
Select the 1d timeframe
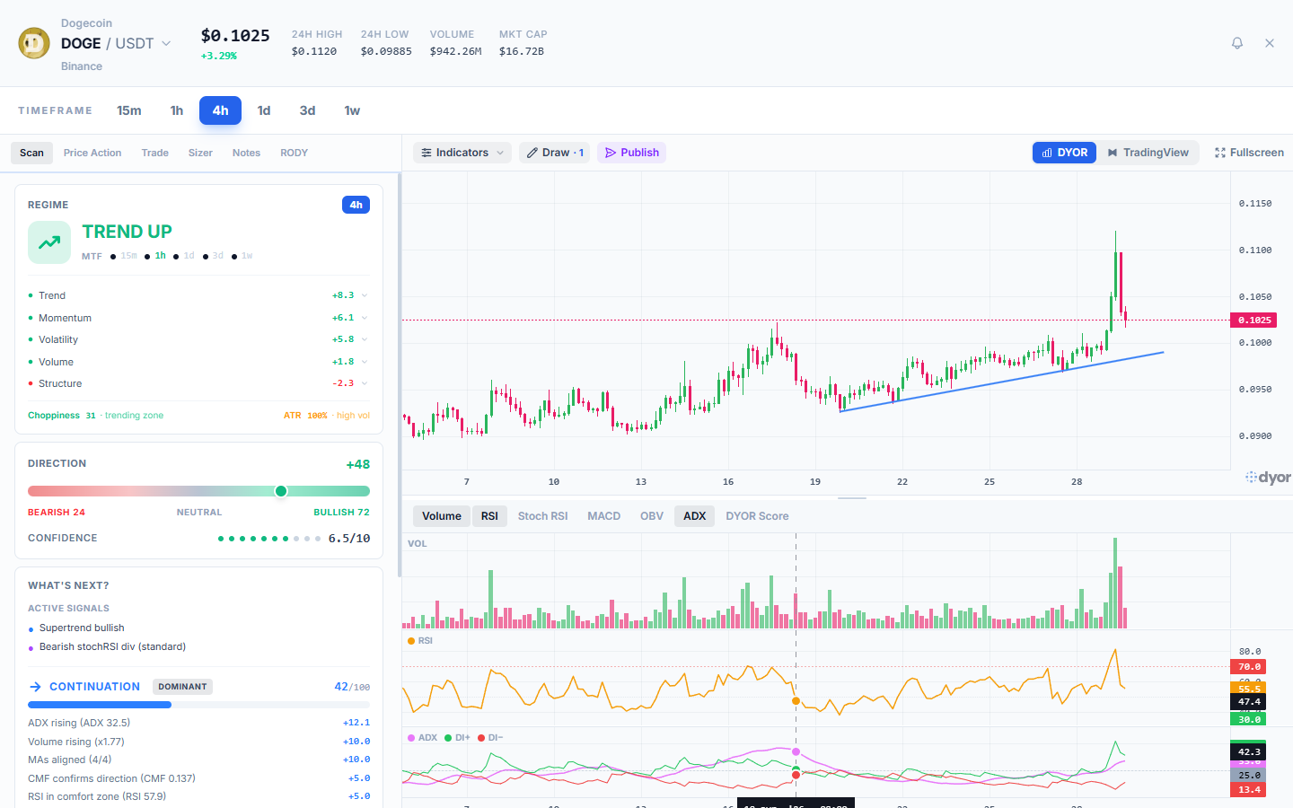pyautogui.click(x=264, y=110)
